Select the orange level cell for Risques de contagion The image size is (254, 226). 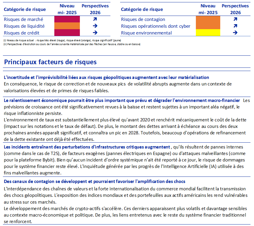[208, 19]
